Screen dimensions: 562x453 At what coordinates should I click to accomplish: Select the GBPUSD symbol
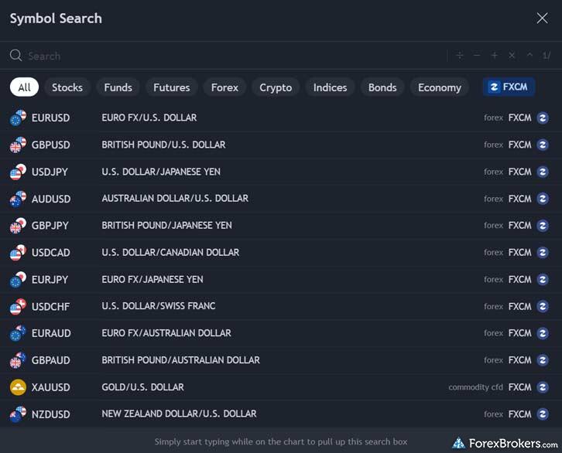pos(50,145)
